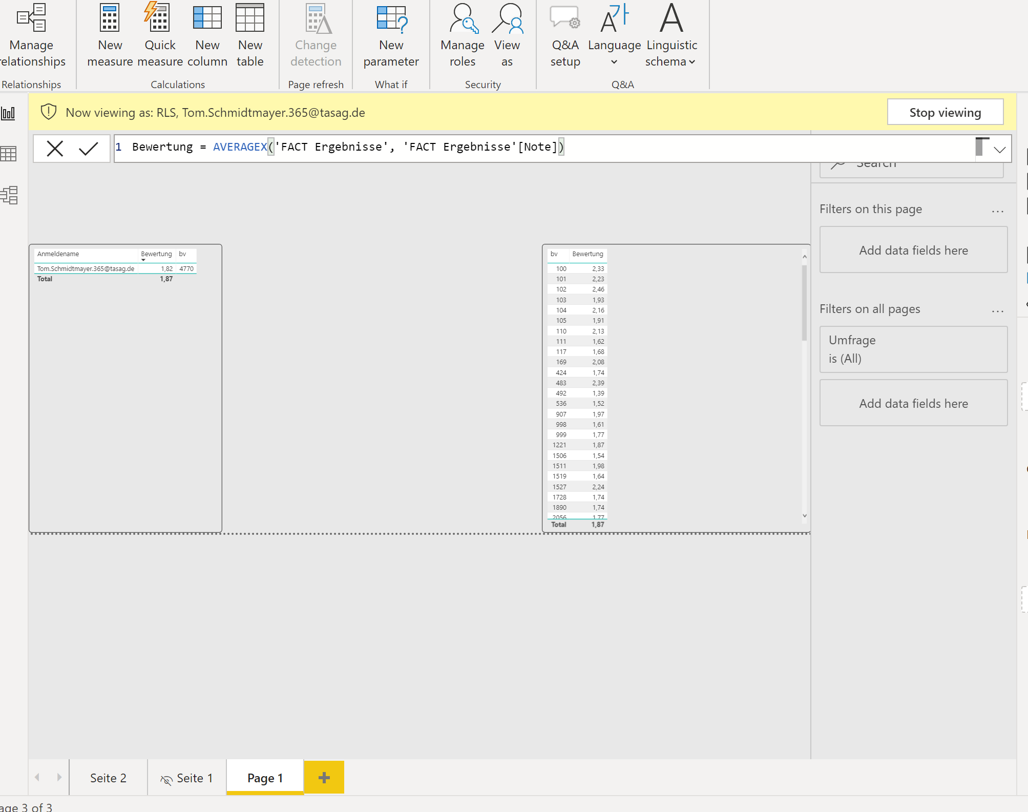Commit the formula with checkmark
Image resolution: width=1028 pixels, height=812 pixels.
tap(89, 149)
